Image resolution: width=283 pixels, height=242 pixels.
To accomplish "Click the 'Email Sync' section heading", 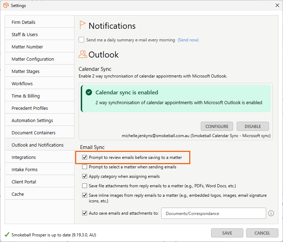I will pos(92,147).
